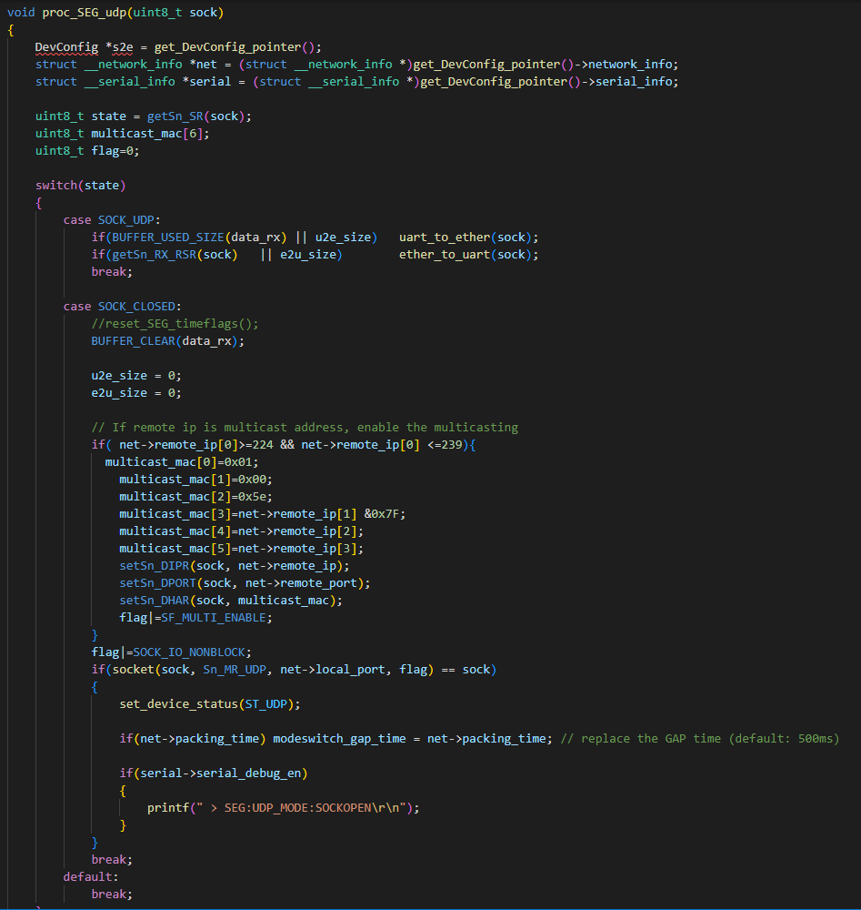Click the setSn_DPORT call
The image size is (861, 910).
click(x=245, y=583)
